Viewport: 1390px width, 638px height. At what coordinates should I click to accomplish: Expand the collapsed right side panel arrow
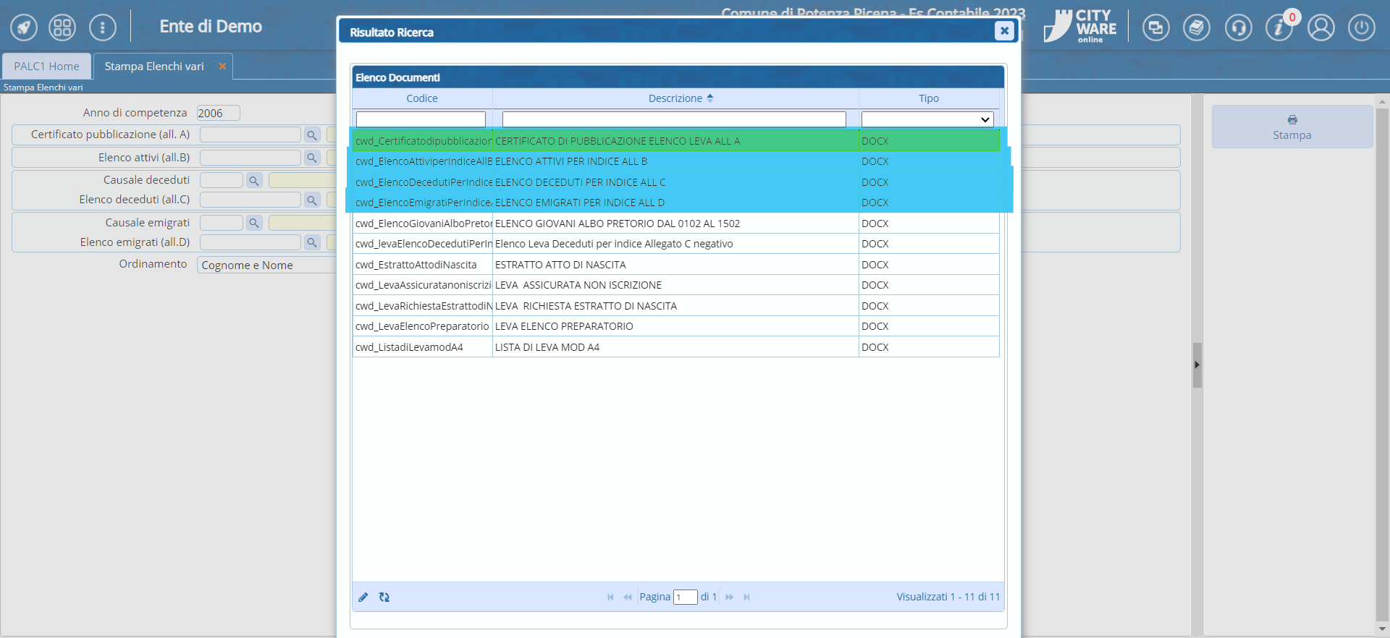[1197, 365]
